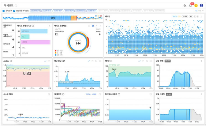The width and height of the screenshot is (207, 127).
Task: Click the flag icon in 액티브 트랜잭션 header
Action: 97,26
